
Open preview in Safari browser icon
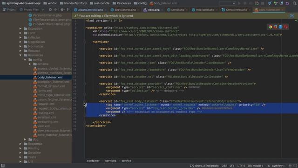(280, 27)
